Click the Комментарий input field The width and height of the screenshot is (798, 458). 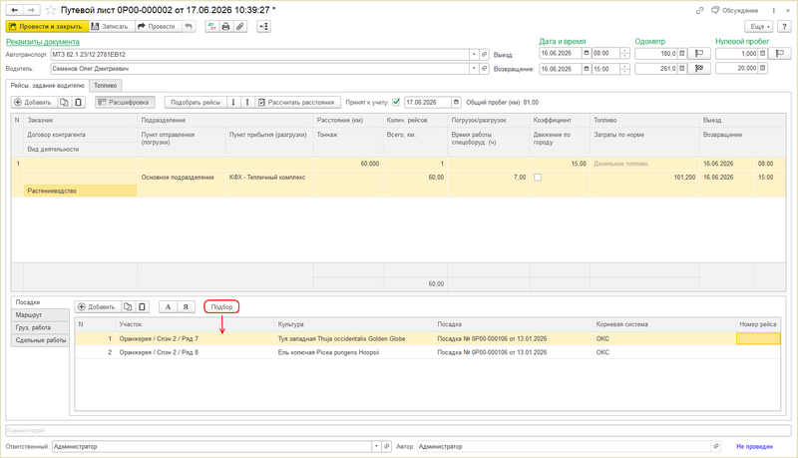coord(398,430)
